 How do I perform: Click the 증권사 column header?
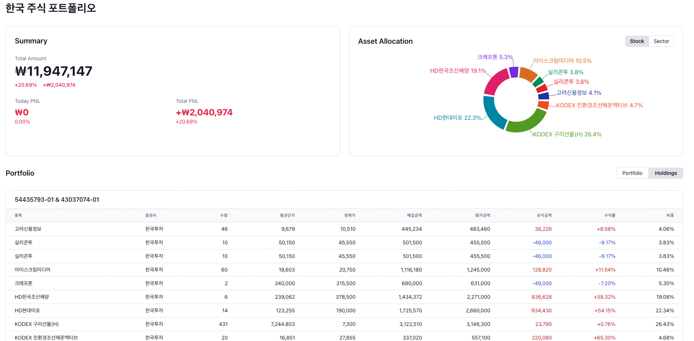(151, 215)
